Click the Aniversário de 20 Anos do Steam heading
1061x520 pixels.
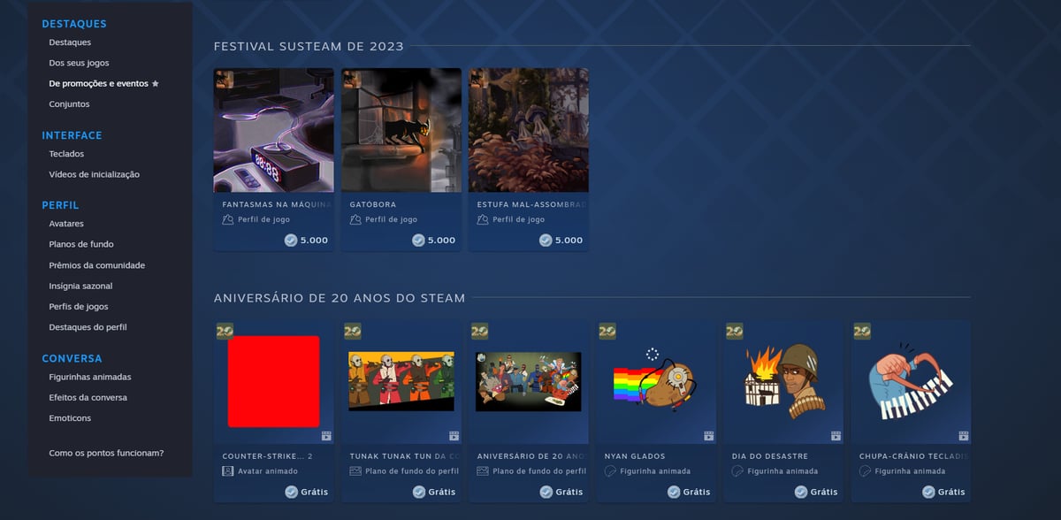tap(340, 298)
